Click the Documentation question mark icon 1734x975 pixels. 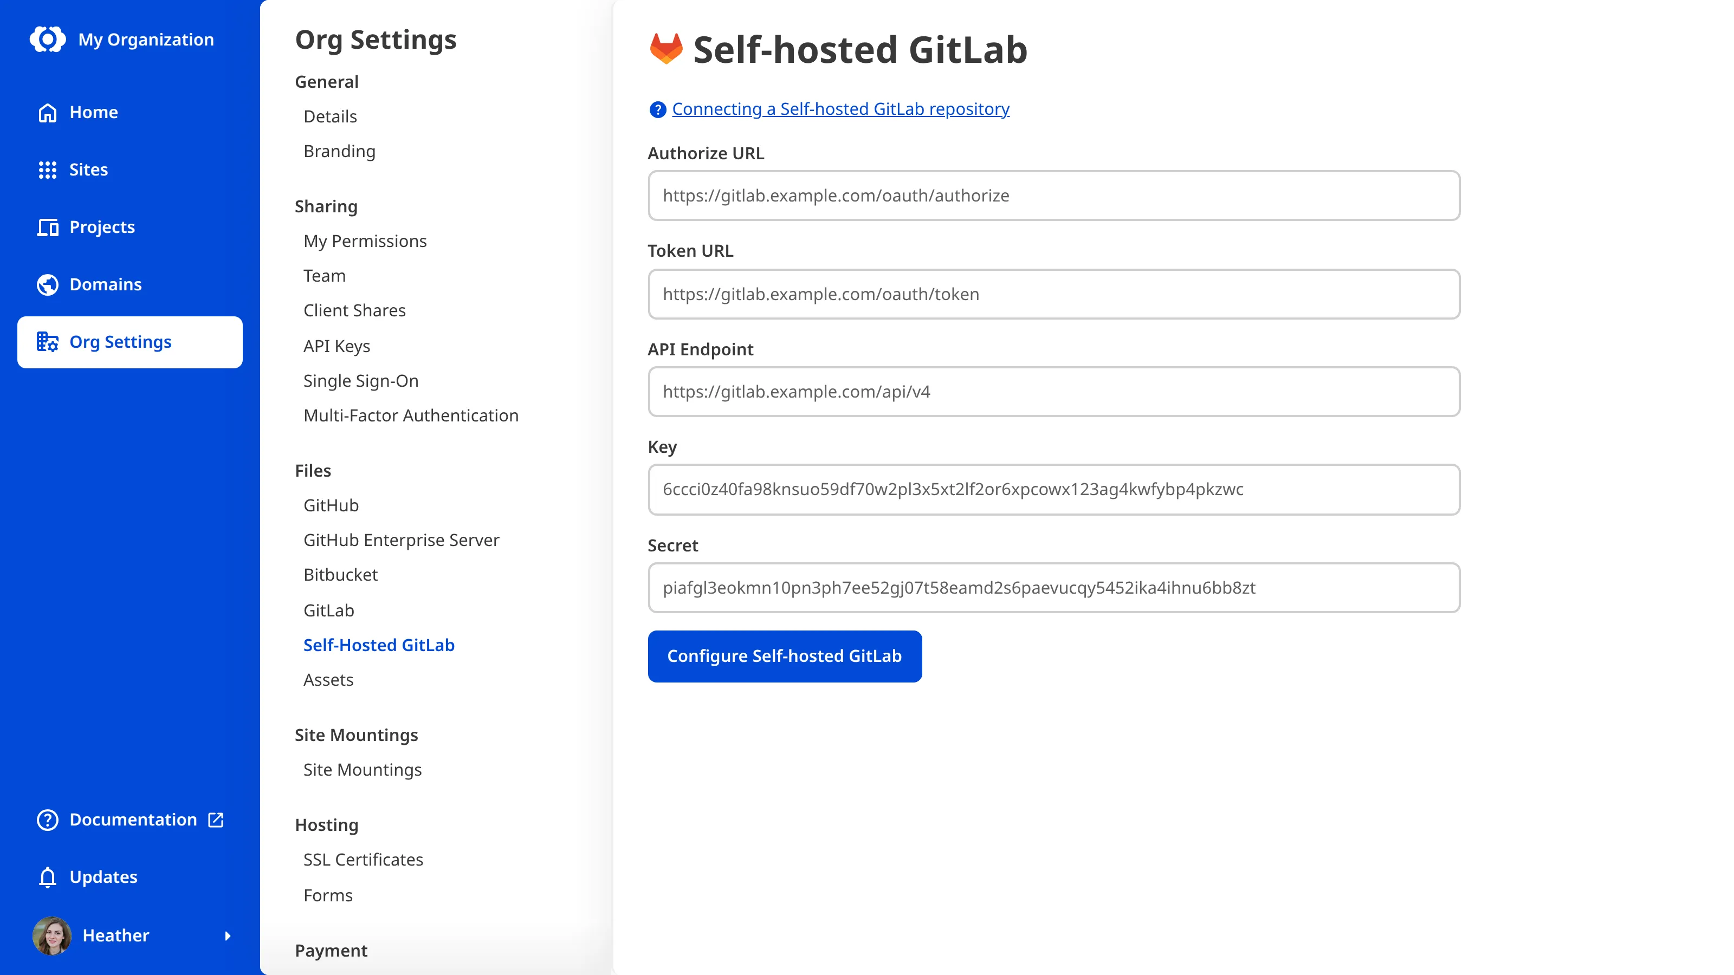tap(47, 820)
